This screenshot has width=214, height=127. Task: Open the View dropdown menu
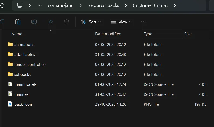point(121,22)
